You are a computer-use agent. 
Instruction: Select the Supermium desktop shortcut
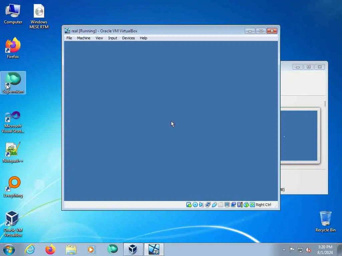coord(13,83)
